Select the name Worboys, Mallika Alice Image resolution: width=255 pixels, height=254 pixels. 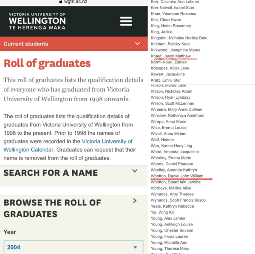[x=171, y=188]
